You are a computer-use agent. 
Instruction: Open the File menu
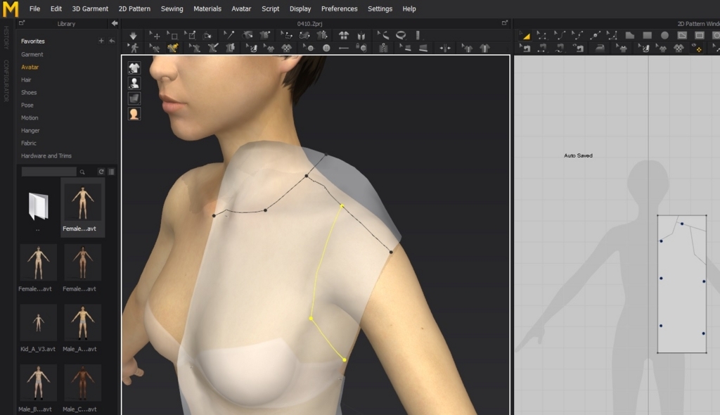point(34,8)
